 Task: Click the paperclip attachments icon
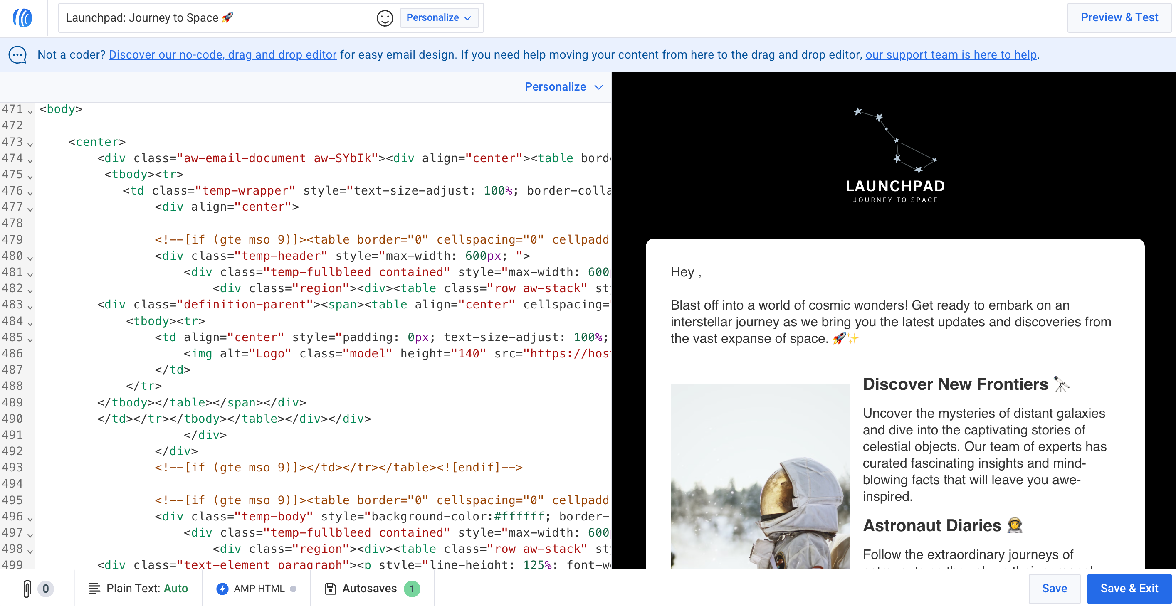(27, 589)
